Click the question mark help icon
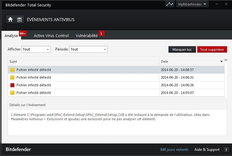Viewport: 232px width, 156px height. tap(226, 150)
